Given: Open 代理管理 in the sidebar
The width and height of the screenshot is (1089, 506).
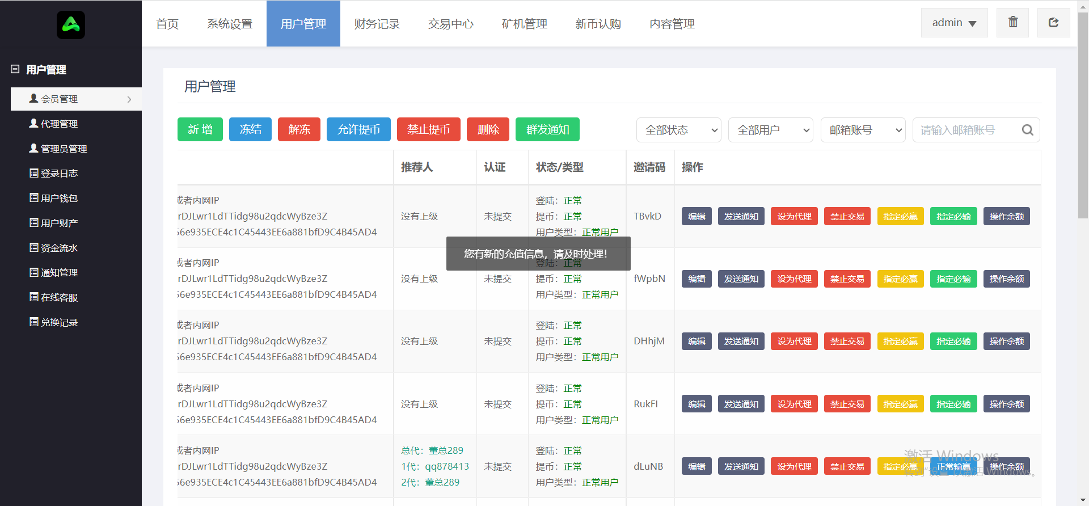Looking at the screenshot, I should (53, 124).
